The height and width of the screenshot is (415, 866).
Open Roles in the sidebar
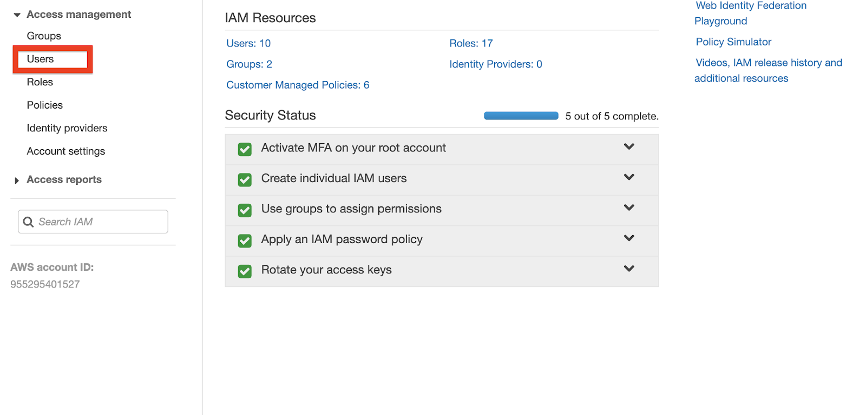coord(40,82)
